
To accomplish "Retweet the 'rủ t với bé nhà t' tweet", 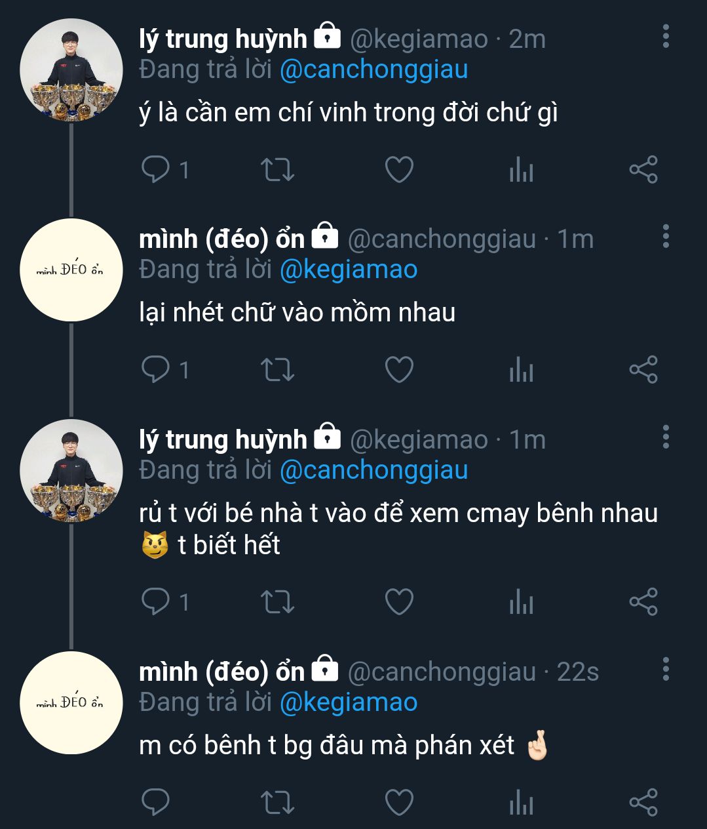I will [x=277, y=601].
